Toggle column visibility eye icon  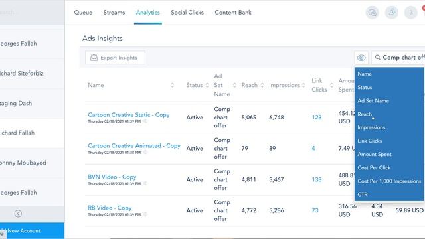361,58
